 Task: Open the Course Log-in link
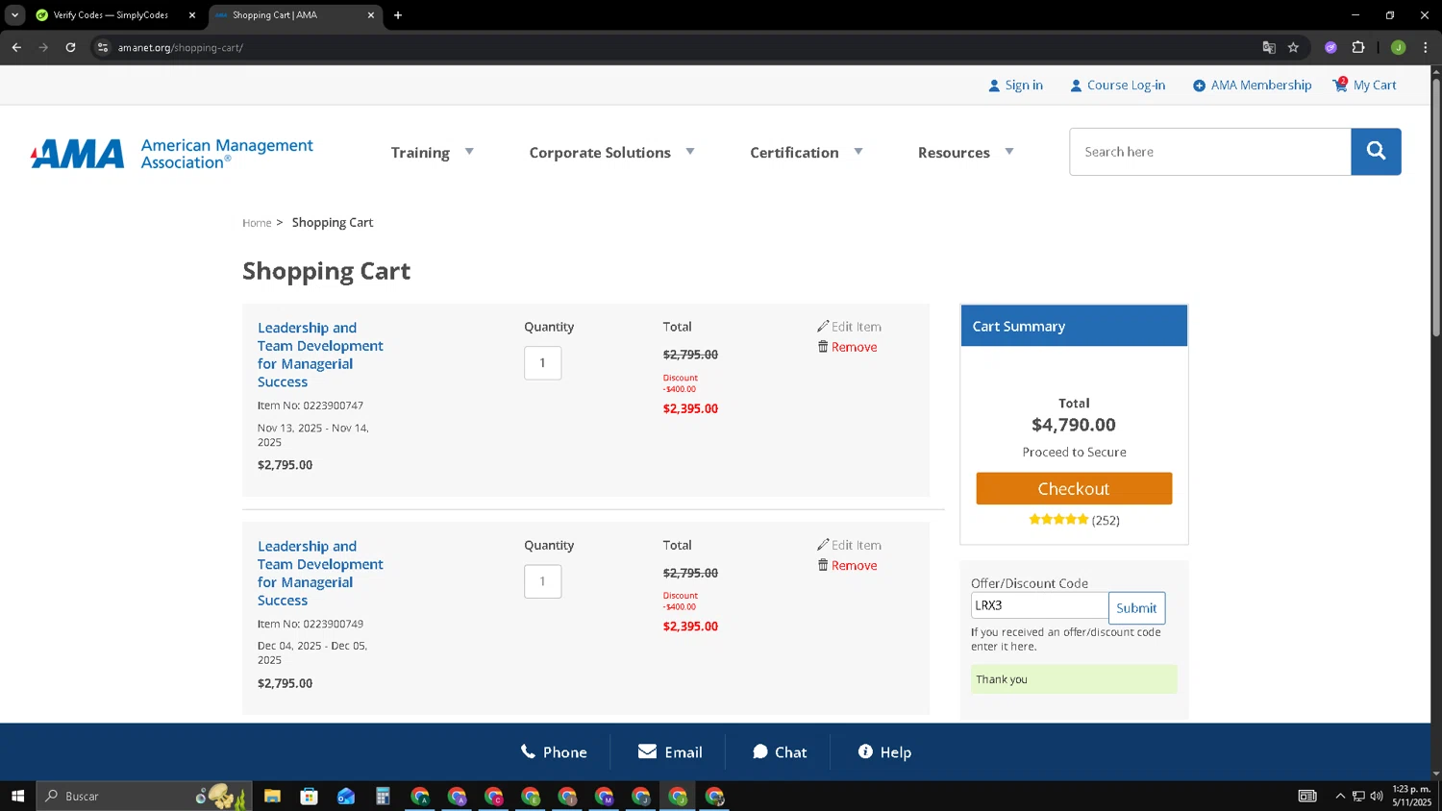click(x=1117, y=85)
